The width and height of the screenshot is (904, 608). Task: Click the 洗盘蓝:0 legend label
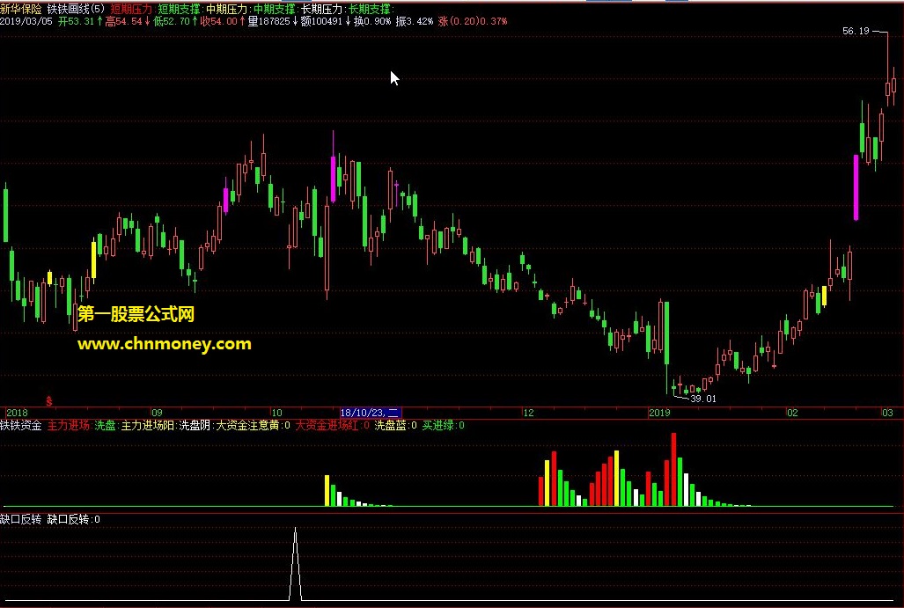pos(395,425)
